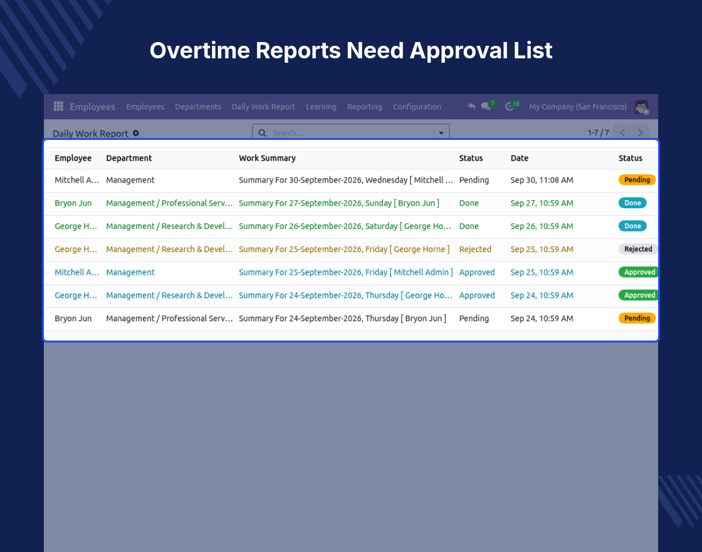The width and height of the screenshot is (702, 552).
Task: Open Summary For 26-September-2026, Saturday record
Action: [x=345, y=226]
